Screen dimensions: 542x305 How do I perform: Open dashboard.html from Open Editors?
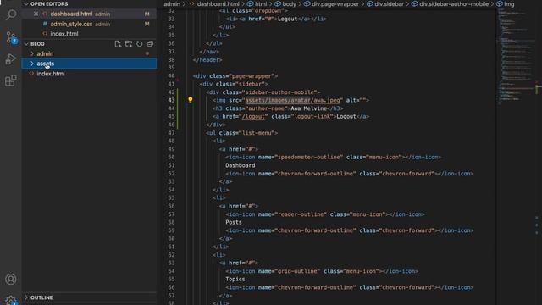coord(71,14)
